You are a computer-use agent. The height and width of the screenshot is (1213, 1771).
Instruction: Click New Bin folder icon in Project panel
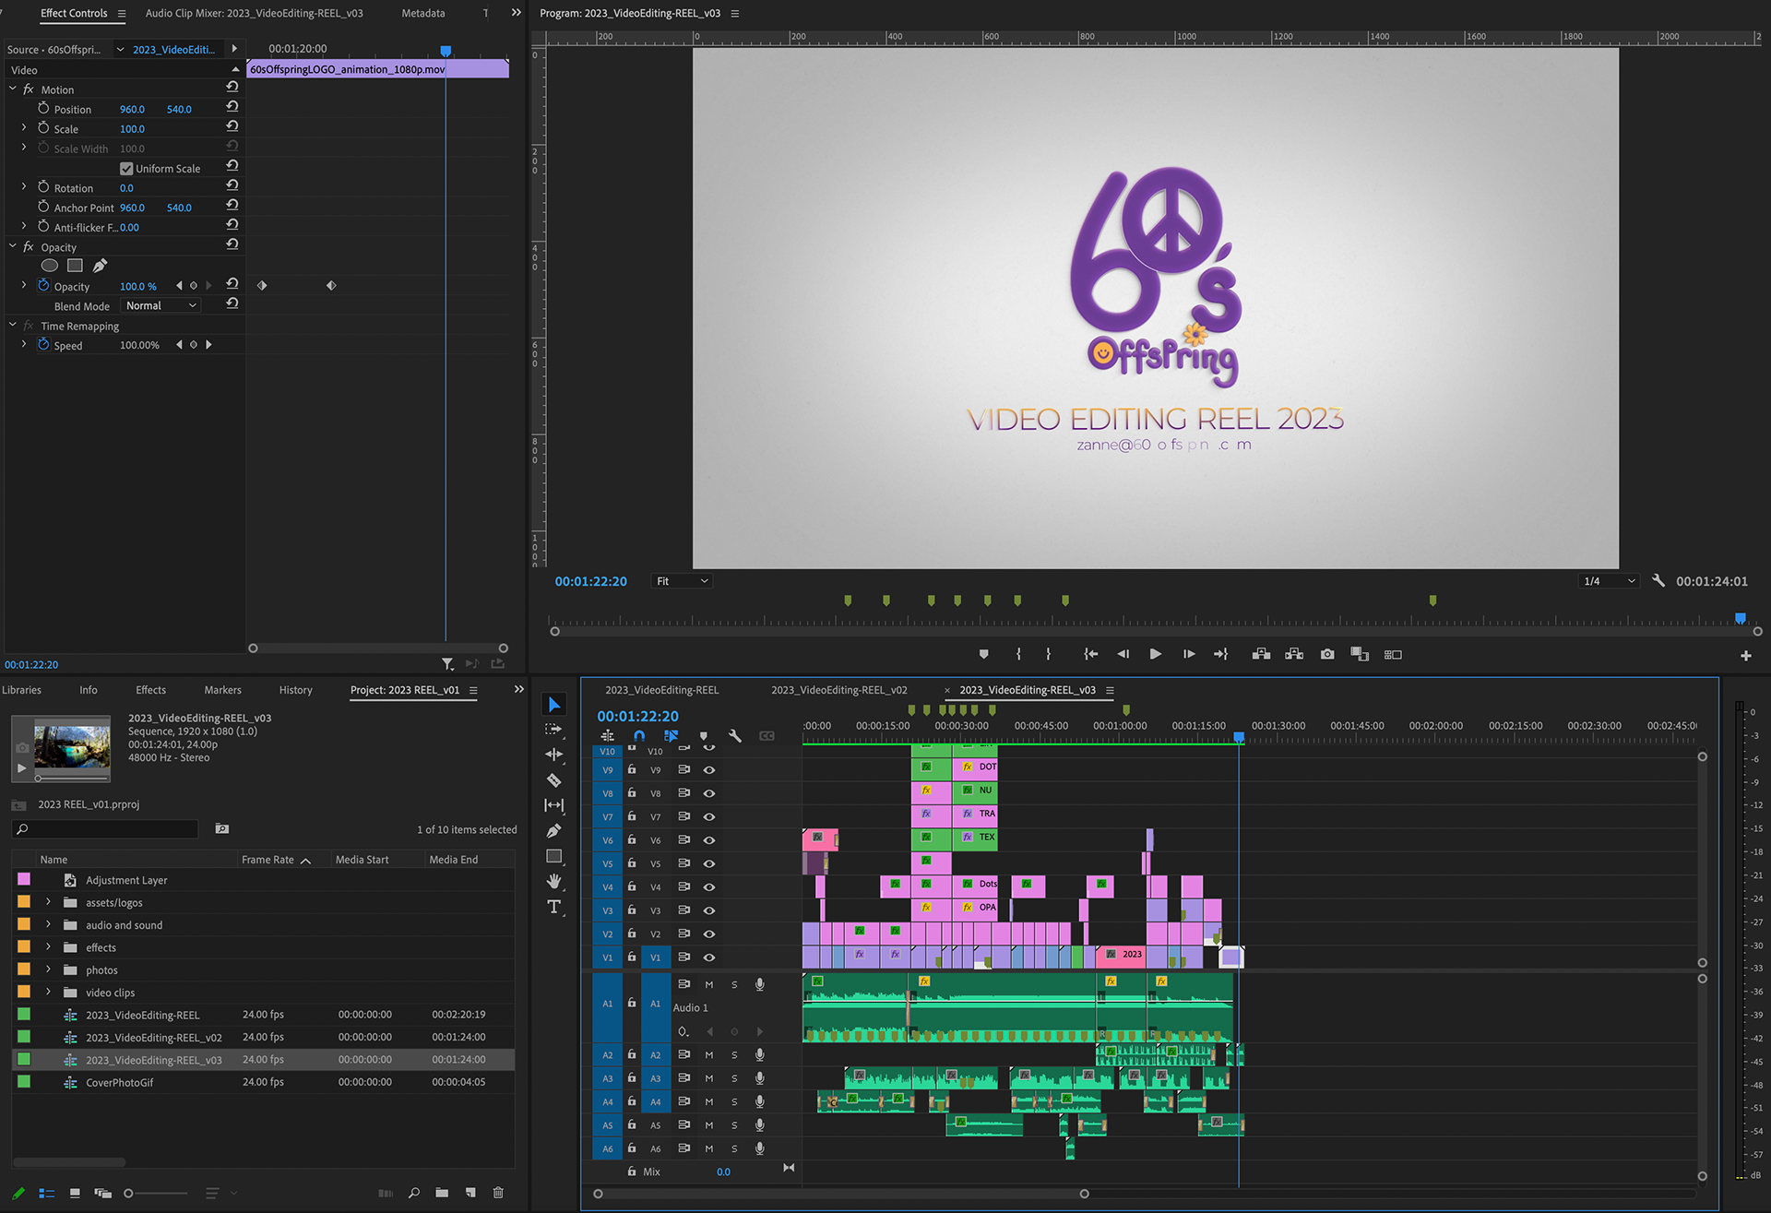pyautogui.click(x=442, y=1193)
